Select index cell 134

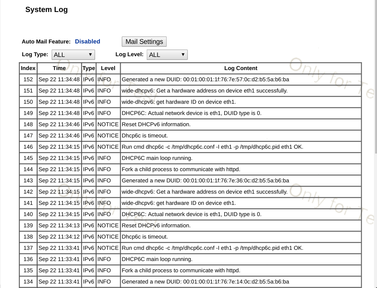(28, 282)
